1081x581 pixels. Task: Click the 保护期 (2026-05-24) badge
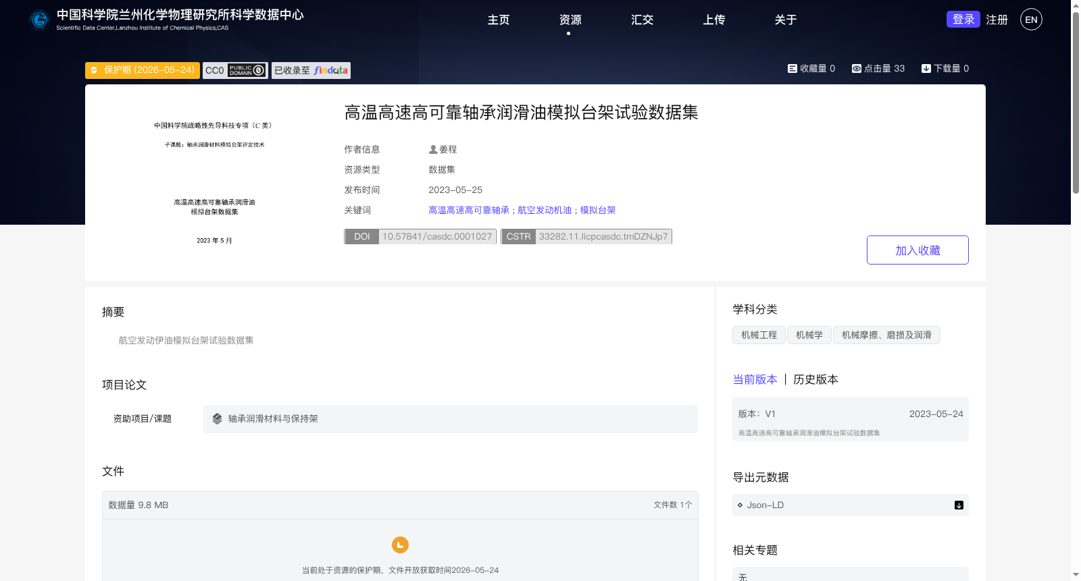143,70
